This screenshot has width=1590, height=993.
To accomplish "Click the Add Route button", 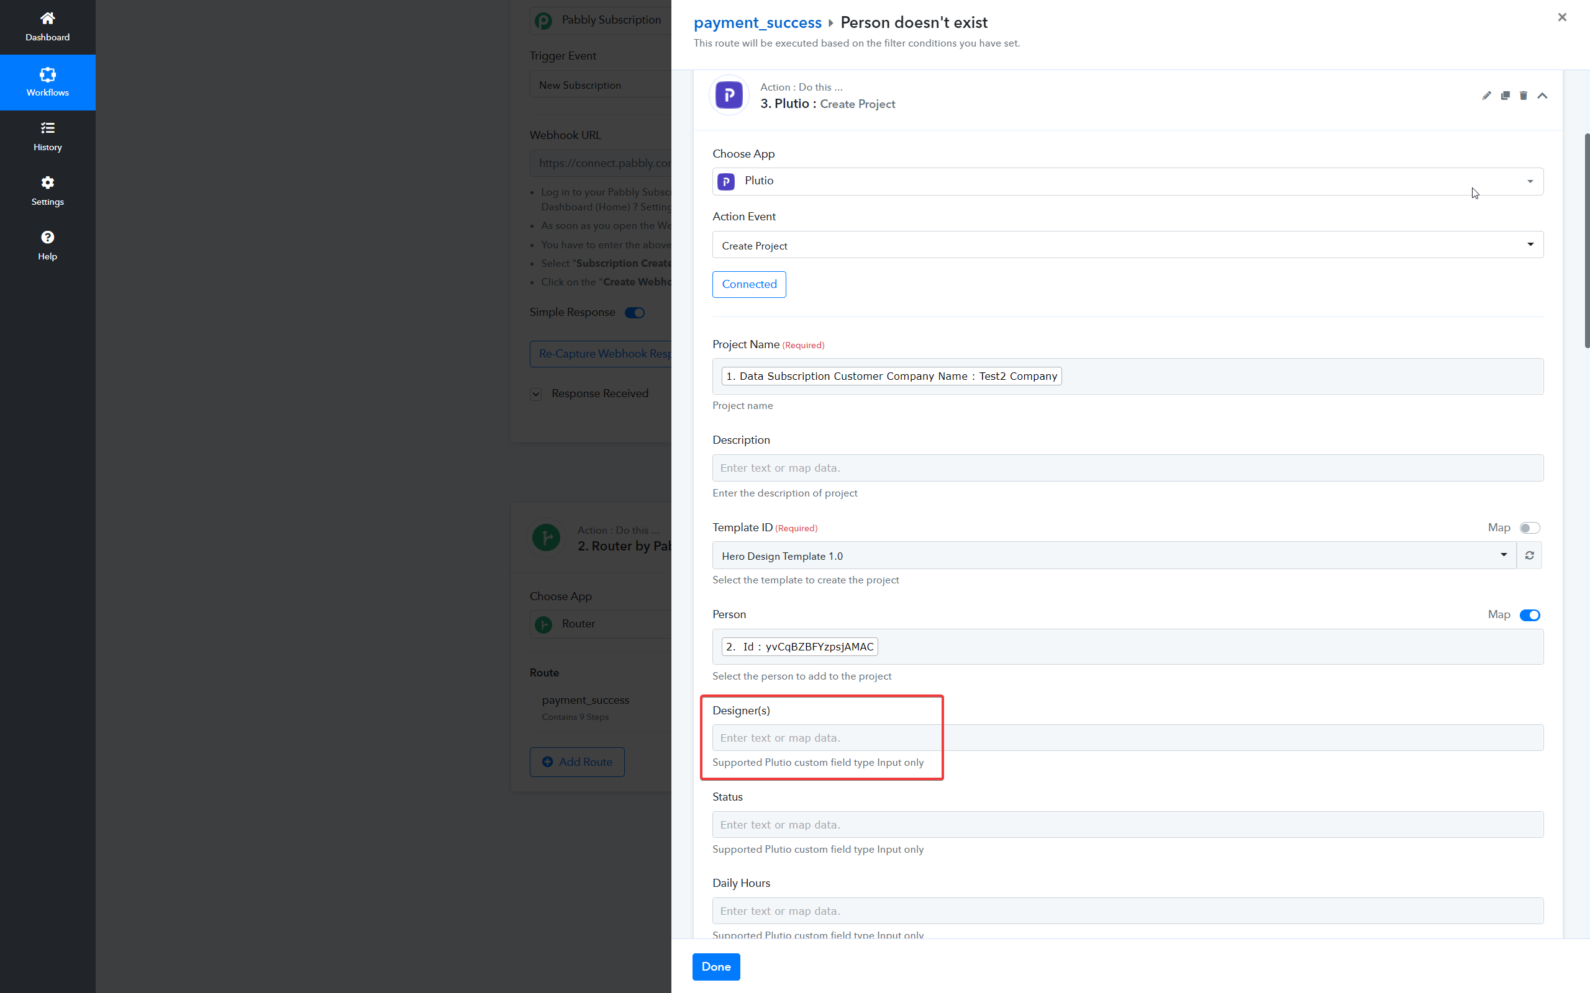I will point(577,762).
